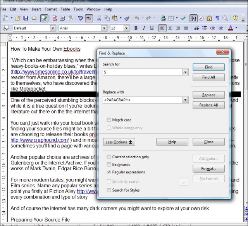Image resolution: width=248 pixels, height=226 pixels.
Task: Expand font size 12 dropdown
Action: click(x=126, y=28)
